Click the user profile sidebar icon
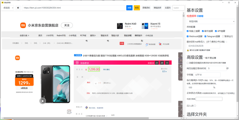 (181, 60)
